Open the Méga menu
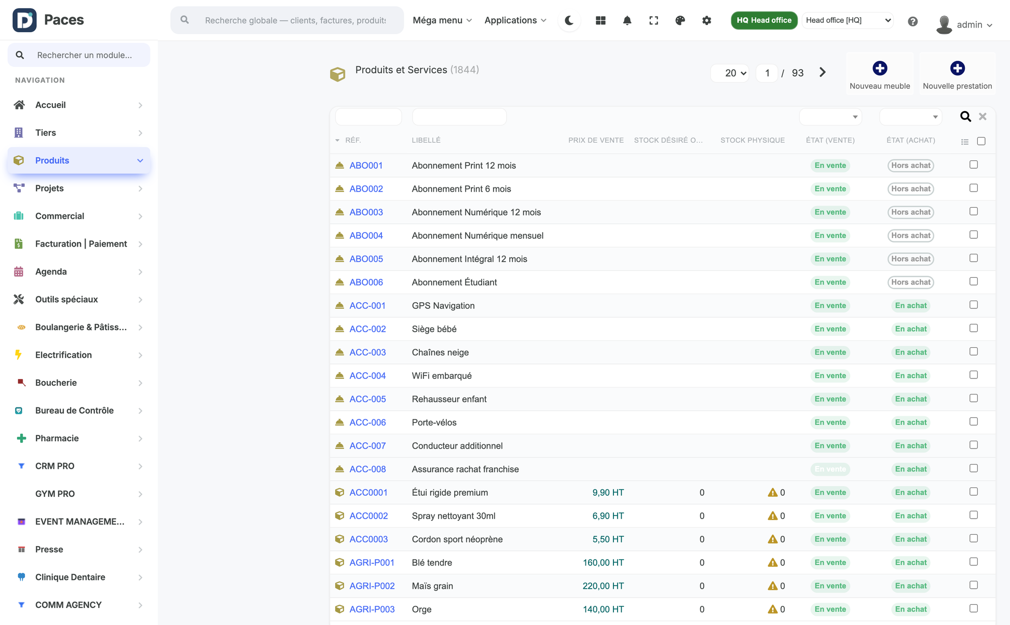 point(442,20)
